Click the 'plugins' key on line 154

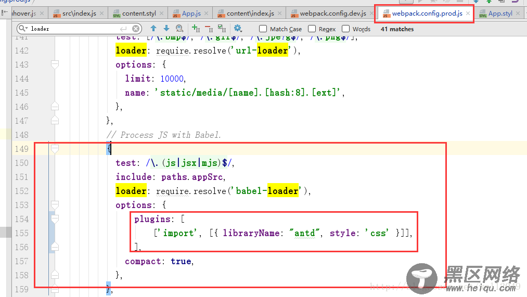[152, 219]
